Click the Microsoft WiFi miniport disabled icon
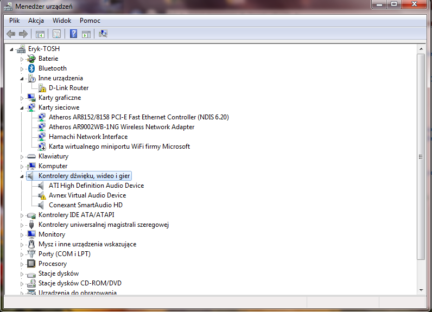This screenshot has height=312, width=432. (x=42, y=147)
